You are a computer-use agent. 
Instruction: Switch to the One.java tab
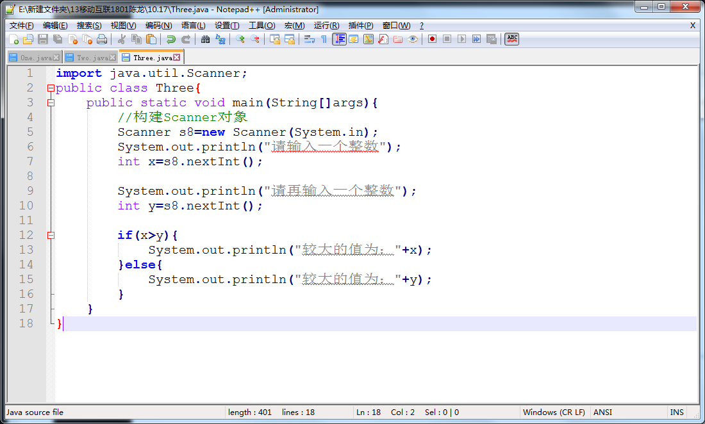tap(35, 58)
